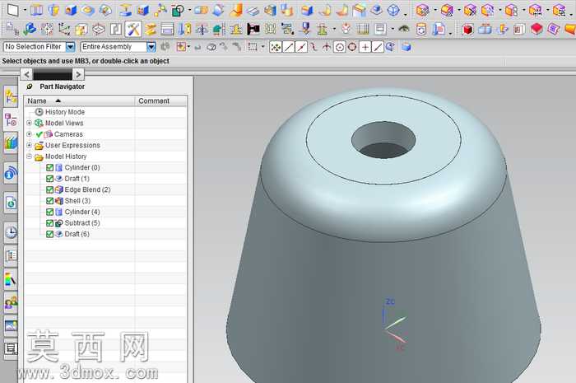Select the Subtract (5) feature row
576x383 pixels.
point(82,223)
